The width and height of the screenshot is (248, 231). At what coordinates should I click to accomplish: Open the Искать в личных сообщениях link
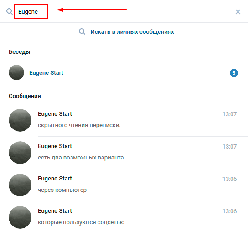(132, 32)
